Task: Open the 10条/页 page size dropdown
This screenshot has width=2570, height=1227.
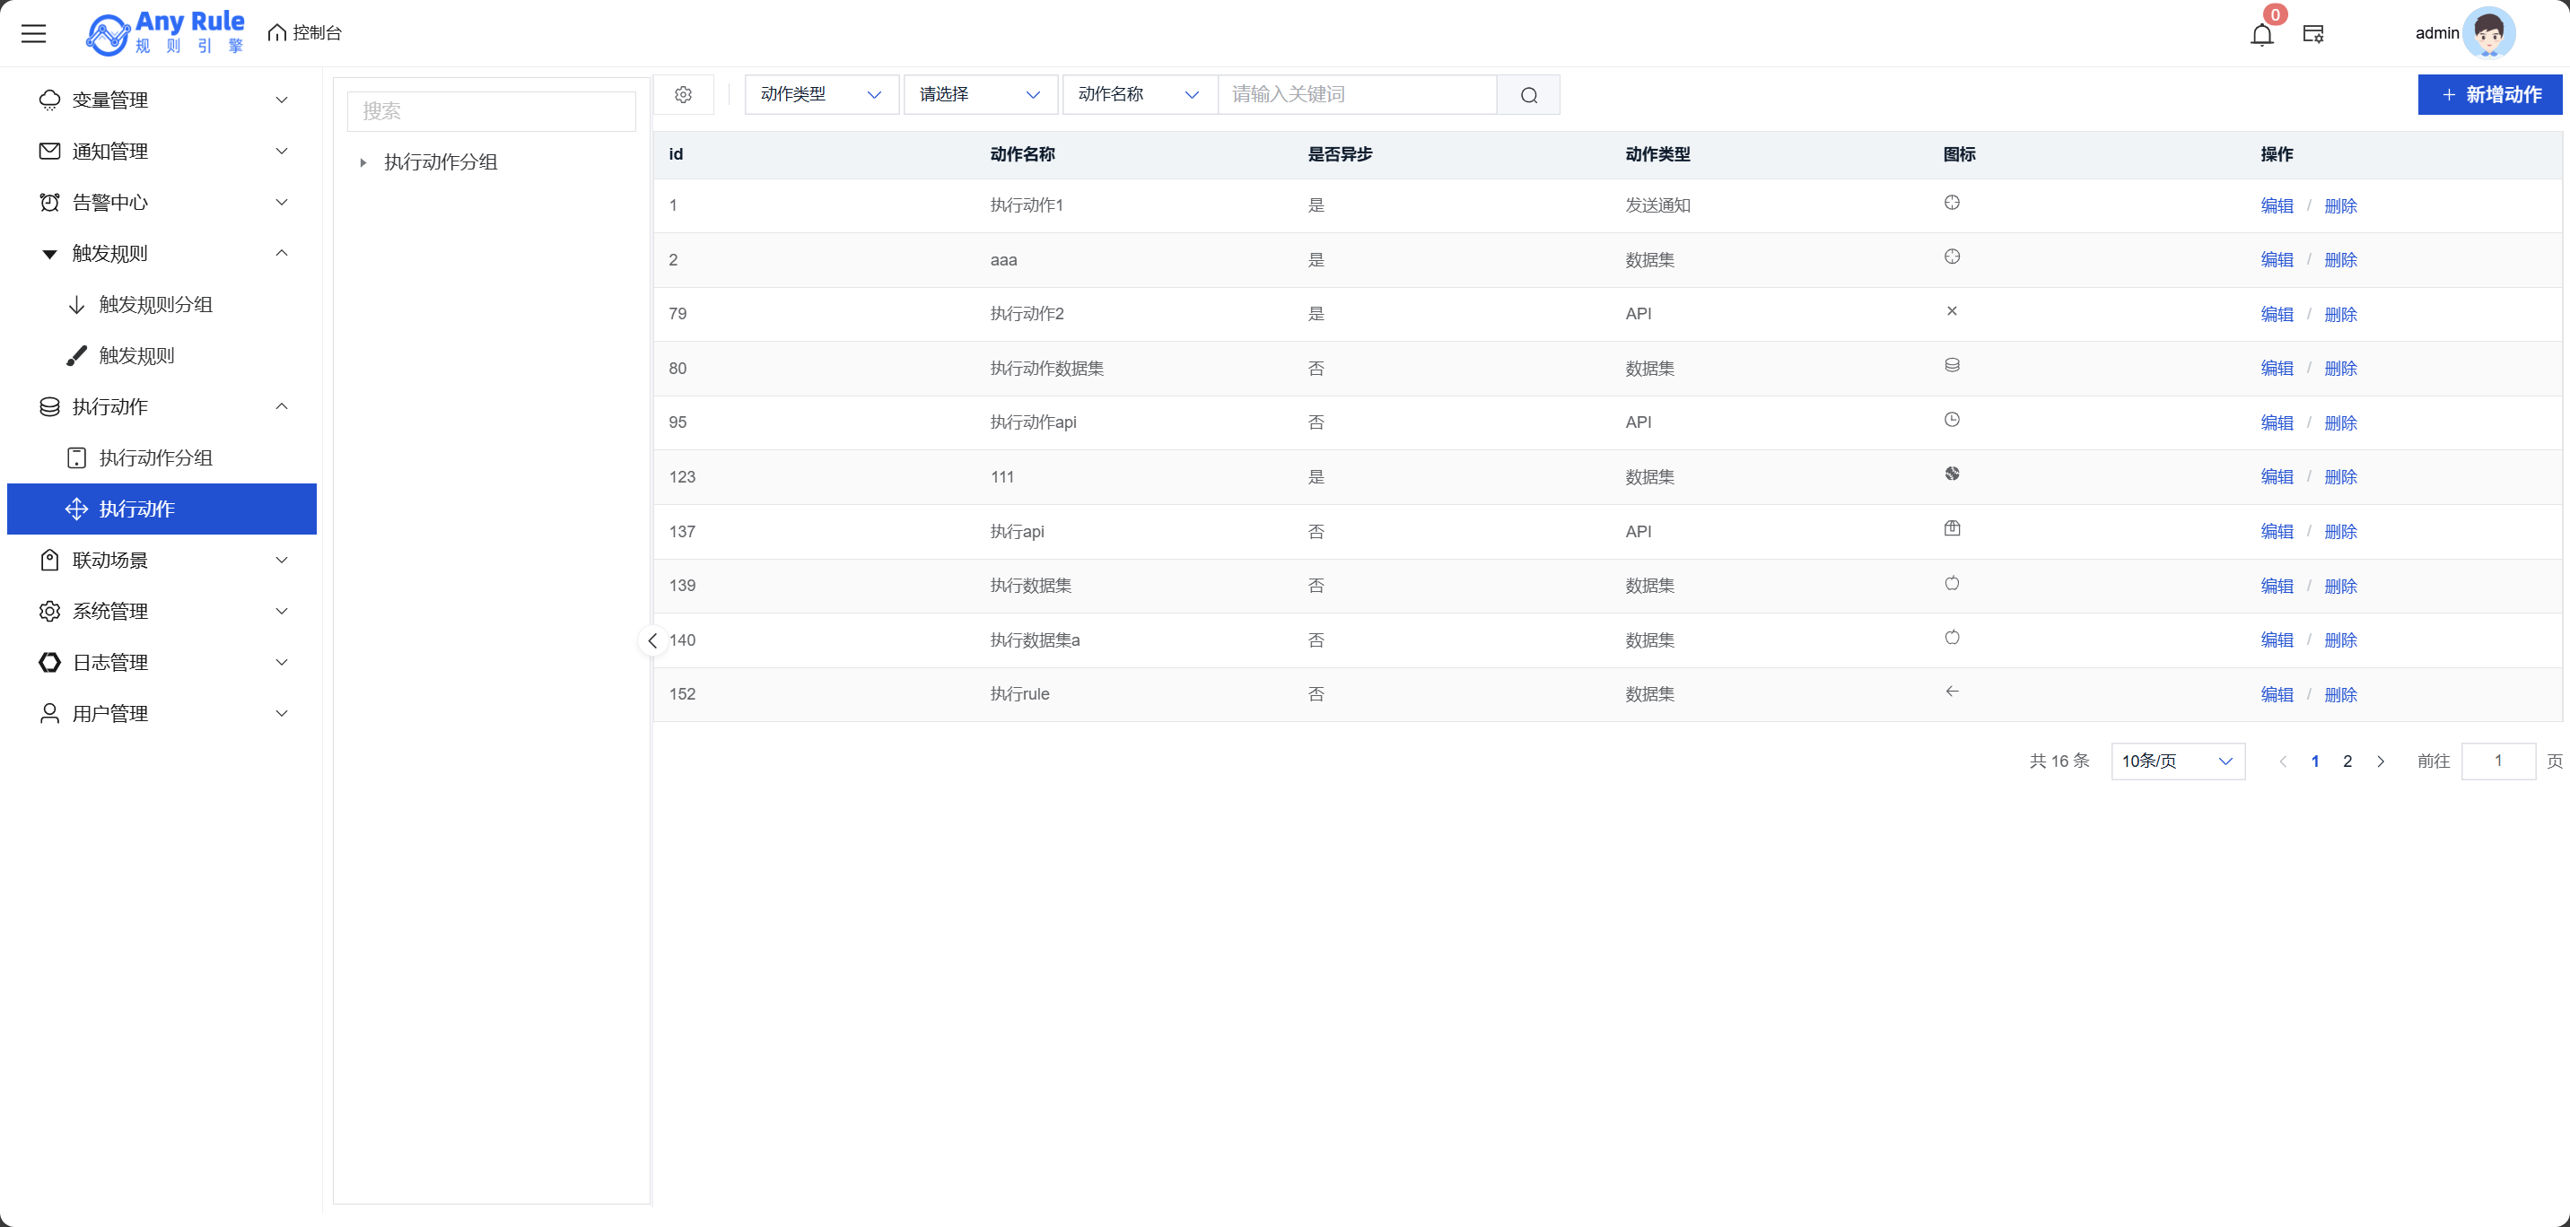Action: pyautogui.click(x=2177, y=761)
